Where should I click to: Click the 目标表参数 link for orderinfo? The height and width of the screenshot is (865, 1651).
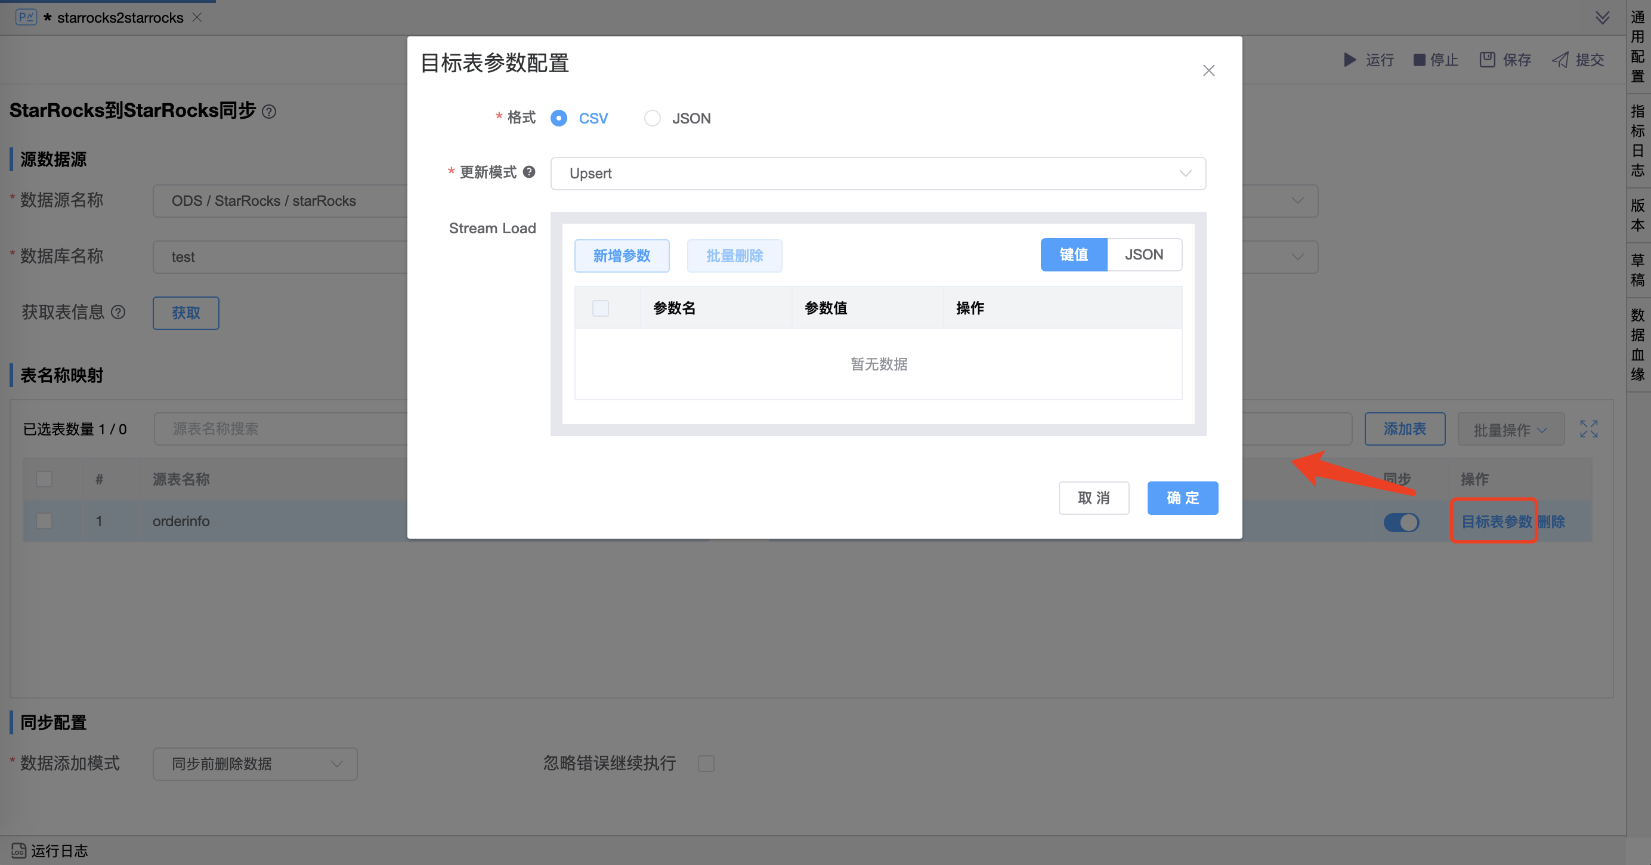(x=1497, y=521)
